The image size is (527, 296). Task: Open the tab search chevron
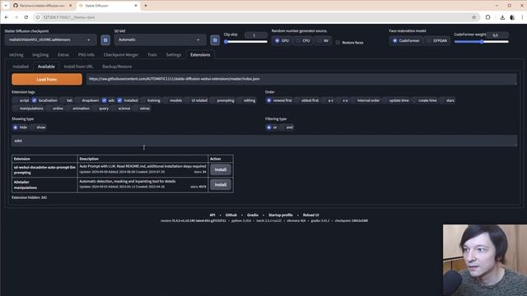6,6
